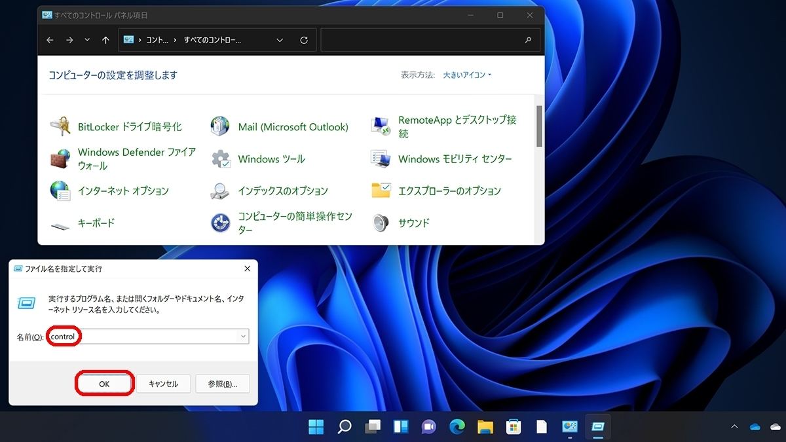This screenshot has height=442, width=786.
Task: Switch to Run dialog taskbar icon
Action: pyautogui.click(x=598, y=427)
